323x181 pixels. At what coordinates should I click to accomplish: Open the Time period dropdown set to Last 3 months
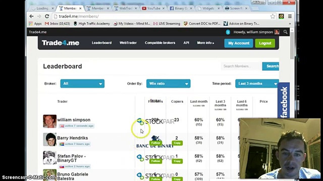[x=257, y=83]
